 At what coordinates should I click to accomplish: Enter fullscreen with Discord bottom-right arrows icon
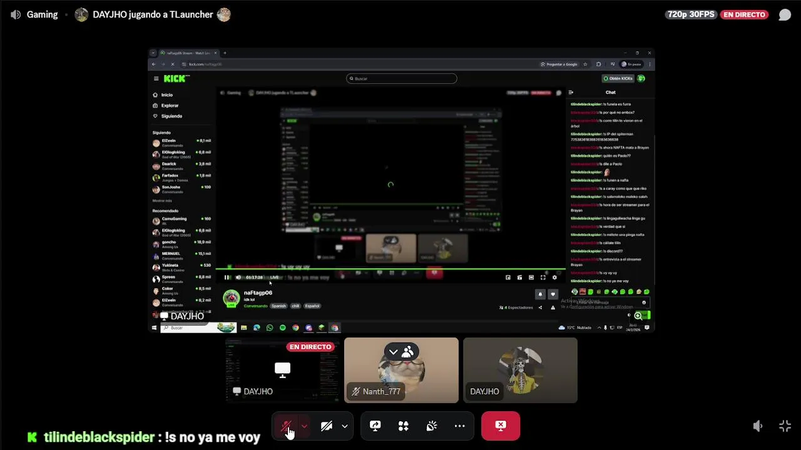(x=785, y=426)
